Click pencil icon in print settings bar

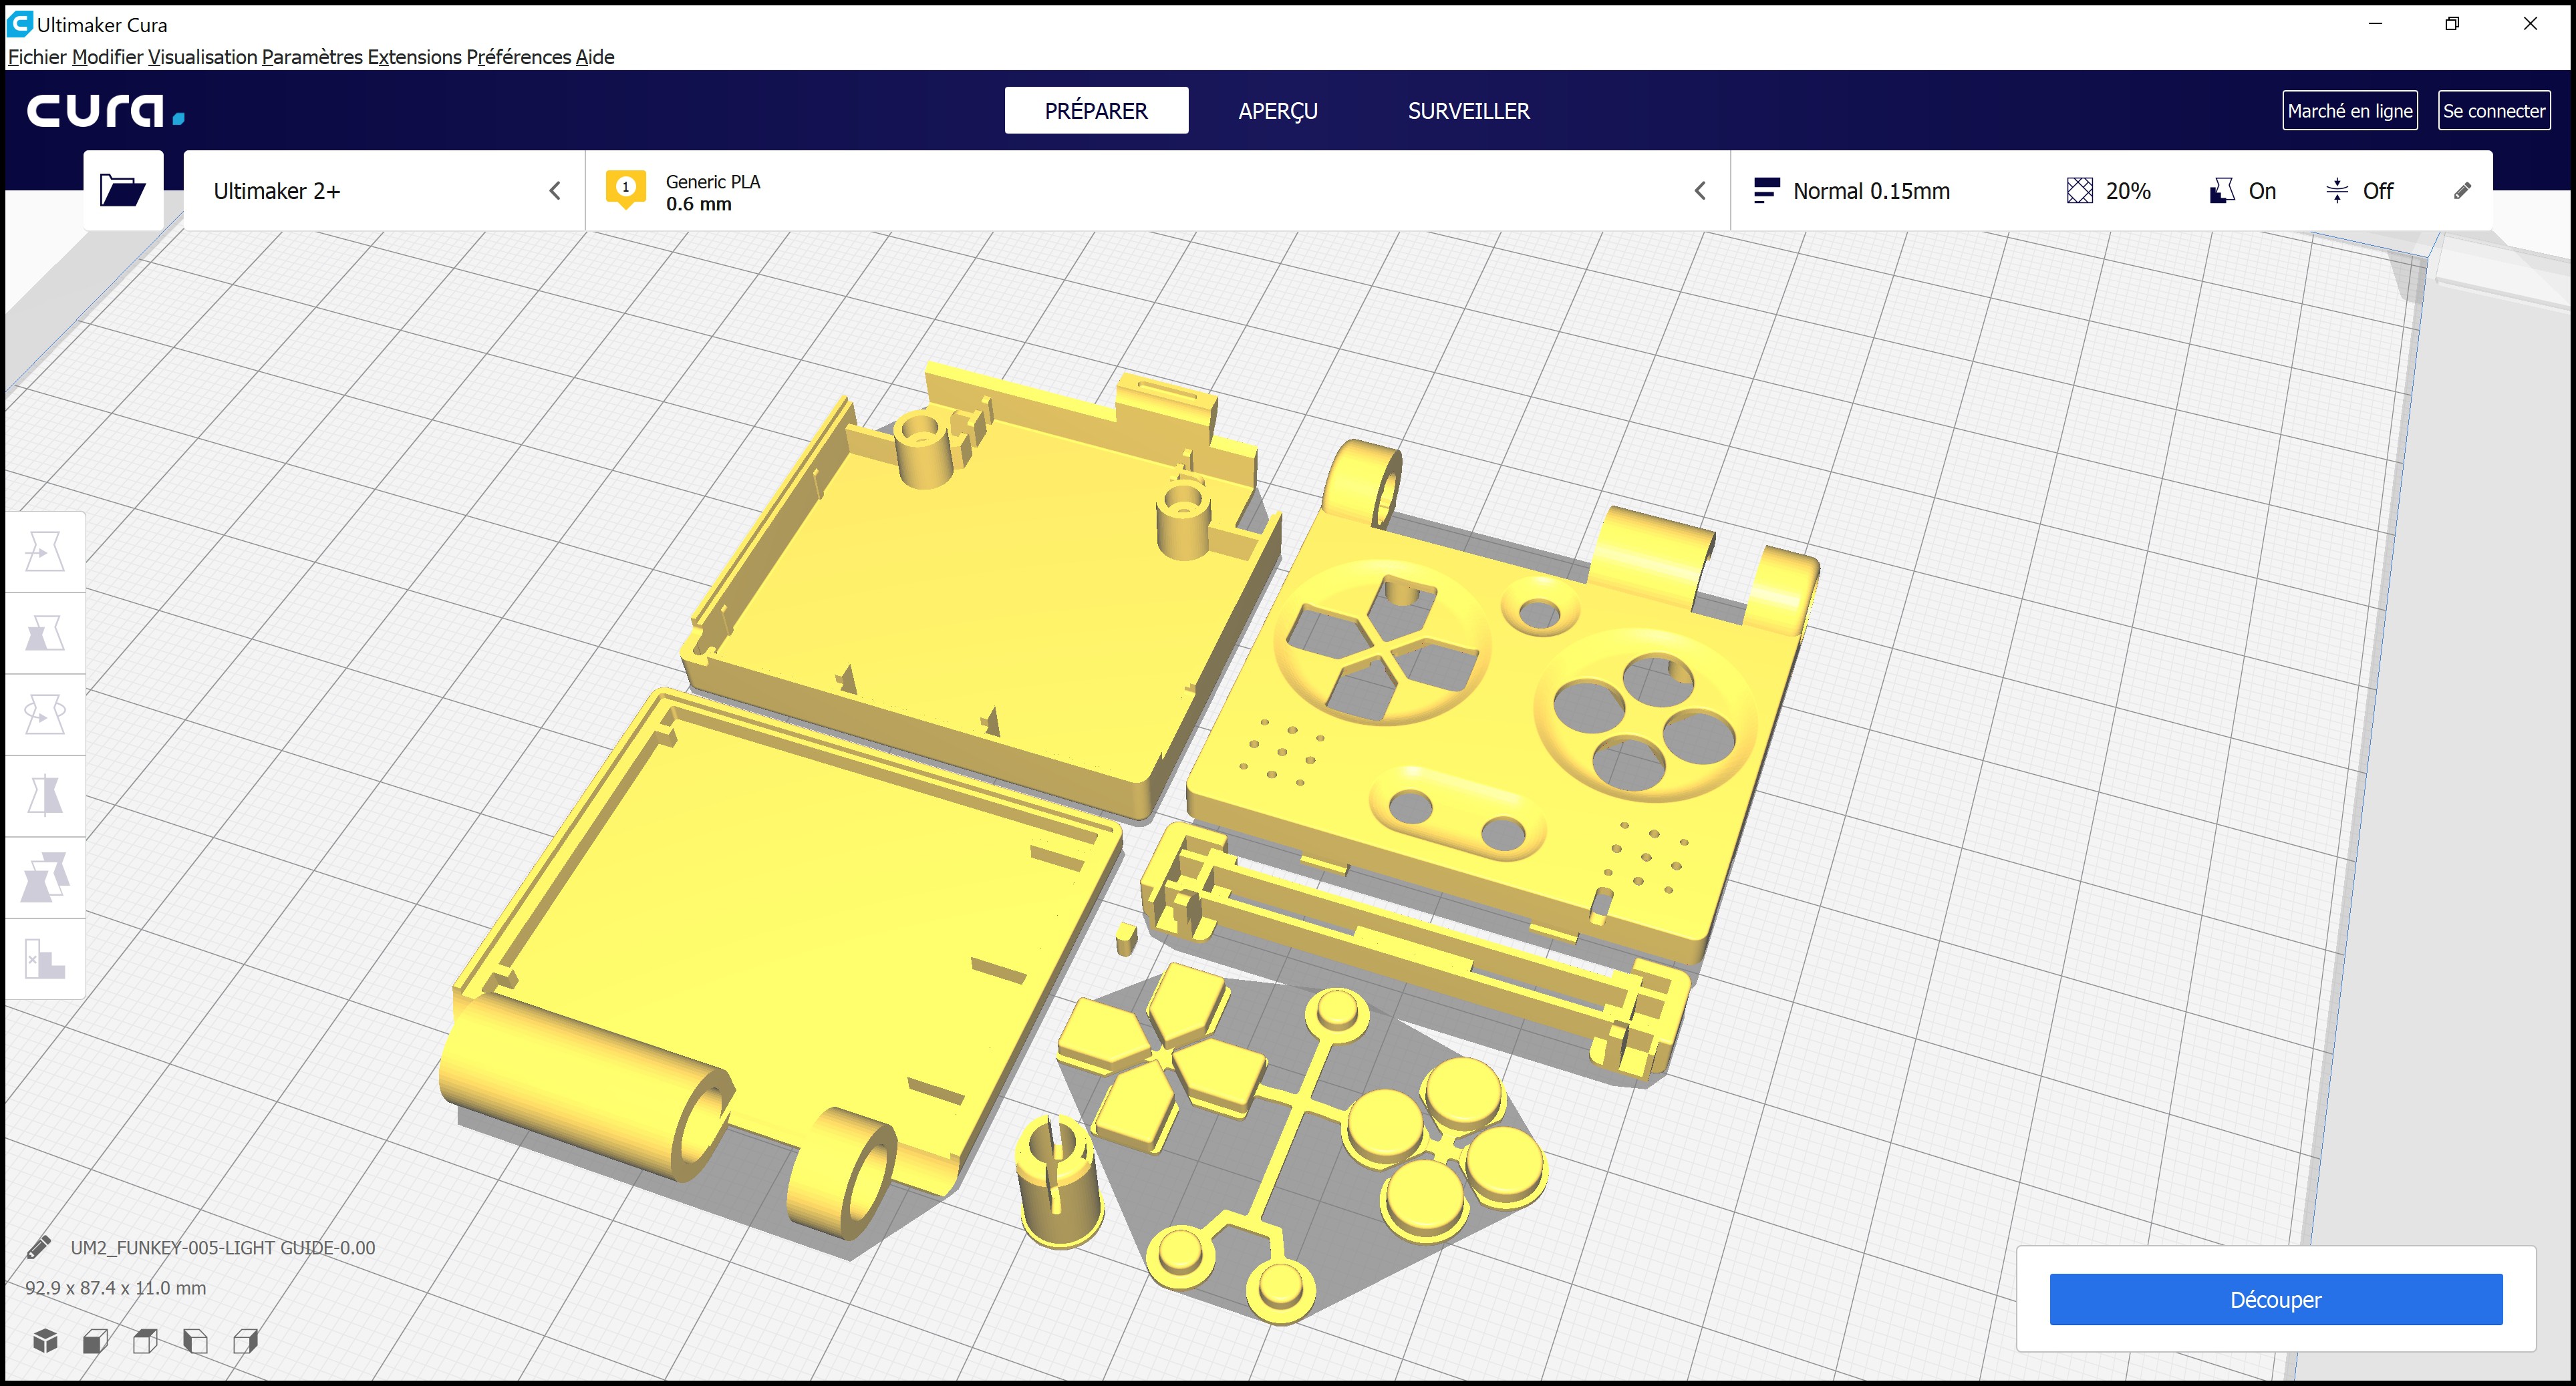pyautogui.click(x=2462, y=190)
